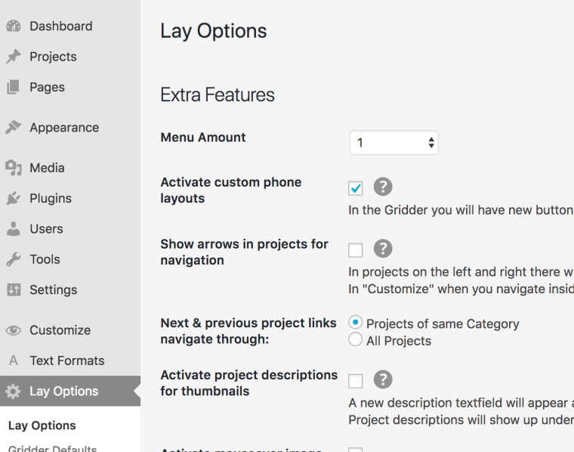Open the Users menu item
The width and height of the screenshot is (574, 452).
coord(46,229)
